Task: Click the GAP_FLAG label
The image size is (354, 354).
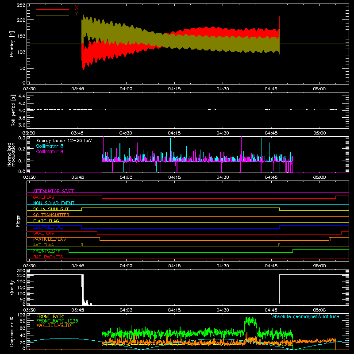Action: (x=43, y=197)
